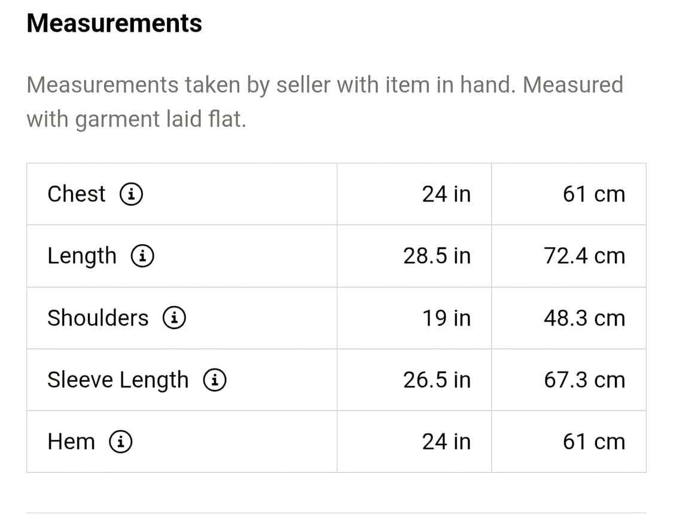Click the 67.3 cm sleeve value
673x514 pixels.
(584, 380)
